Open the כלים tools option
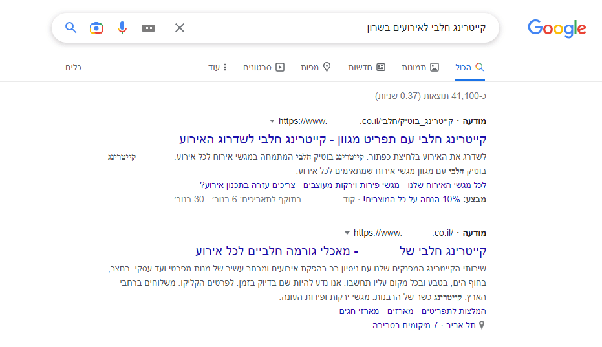This screenshot has height=347, width=602. pos(73,68)
